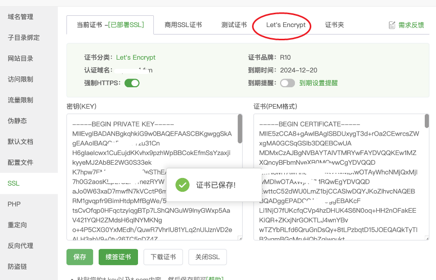Open the Let's Encrypt tab
436x280 pixels.
tap(286, 25)
